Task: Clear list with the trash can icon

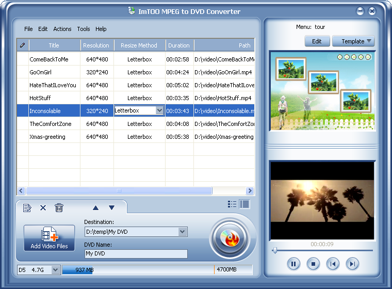Action: (x=59, y=207)
